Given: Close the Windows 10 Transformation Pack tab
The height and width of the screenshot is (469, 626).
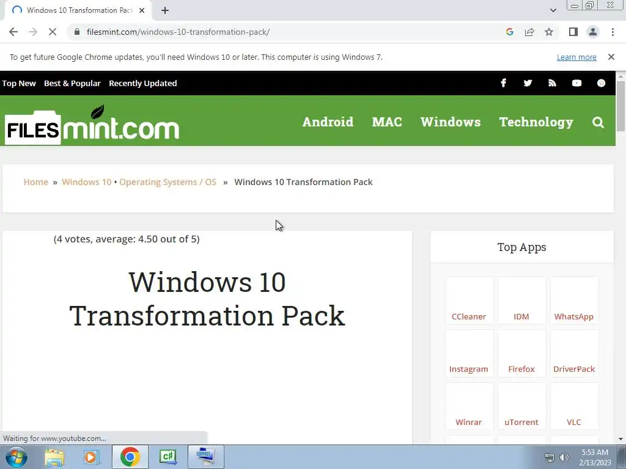Looking at the screenshot, I should tap(142, 10).
